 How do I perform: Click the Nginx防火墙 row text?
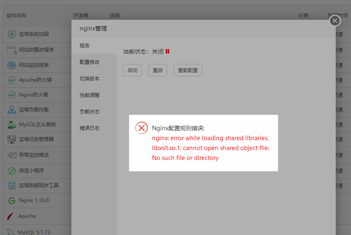click(33, 95)
